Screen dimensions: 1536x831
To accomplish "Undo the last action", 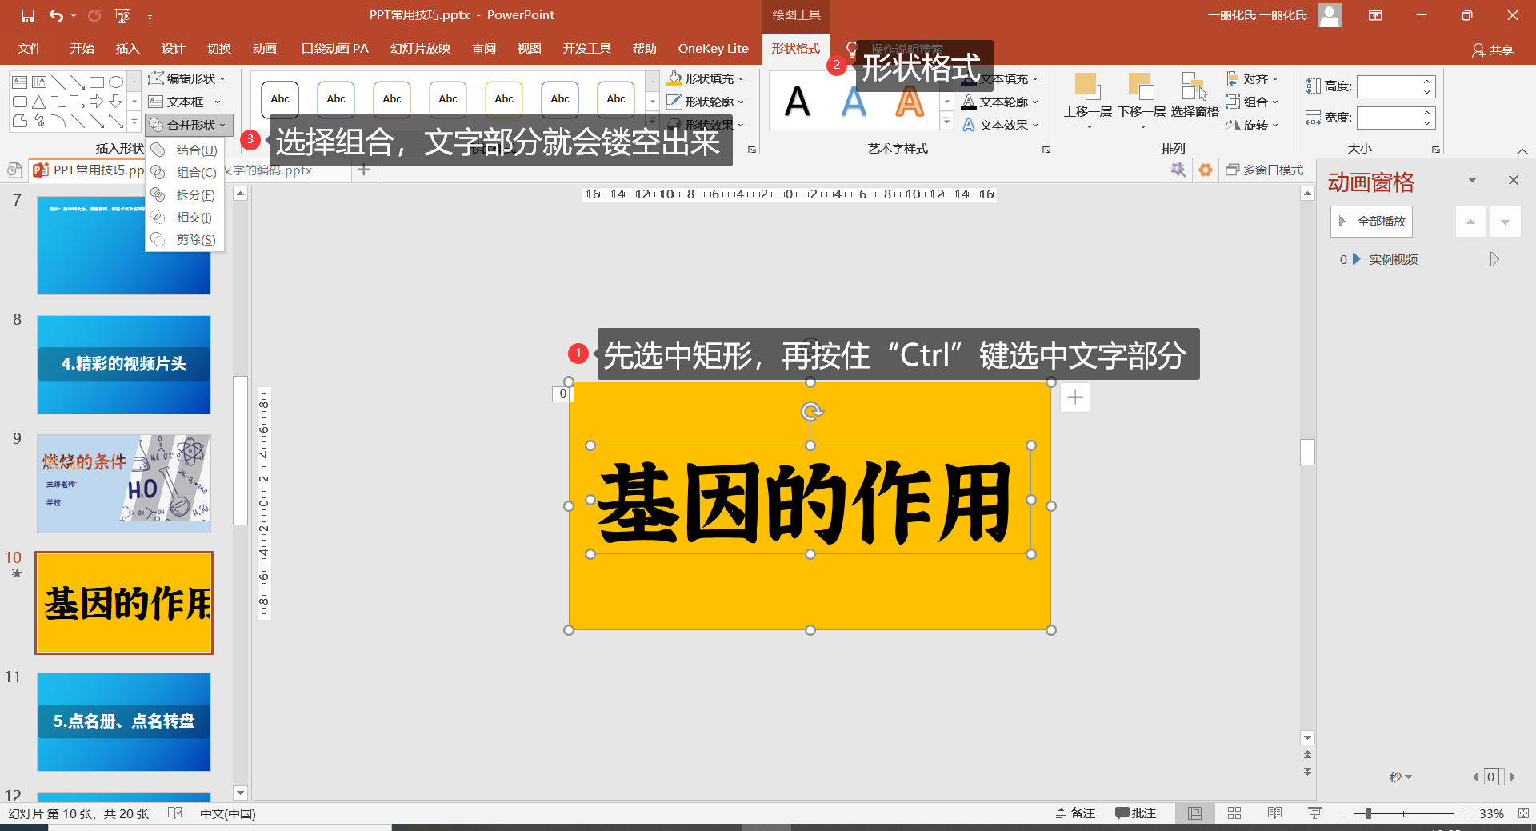I will 56,15.
